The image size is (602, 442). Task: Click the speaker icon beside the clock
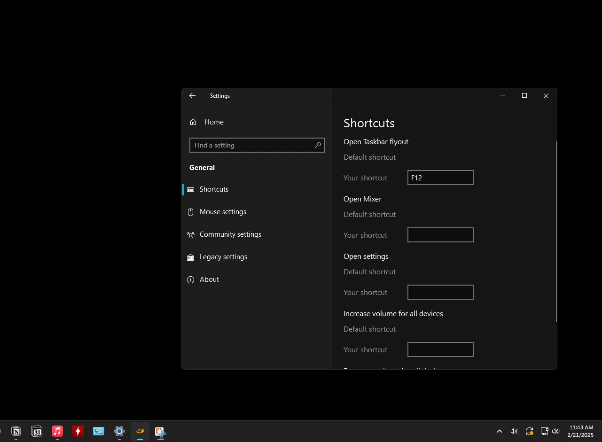click(x=556, y=431)
